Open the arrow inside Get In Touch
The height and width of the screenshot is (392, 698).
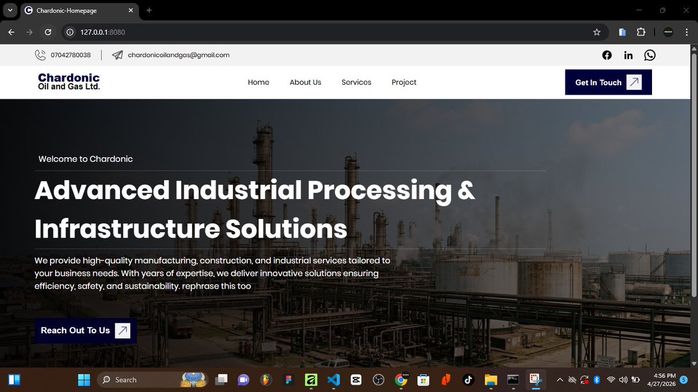tap(633, 82)
